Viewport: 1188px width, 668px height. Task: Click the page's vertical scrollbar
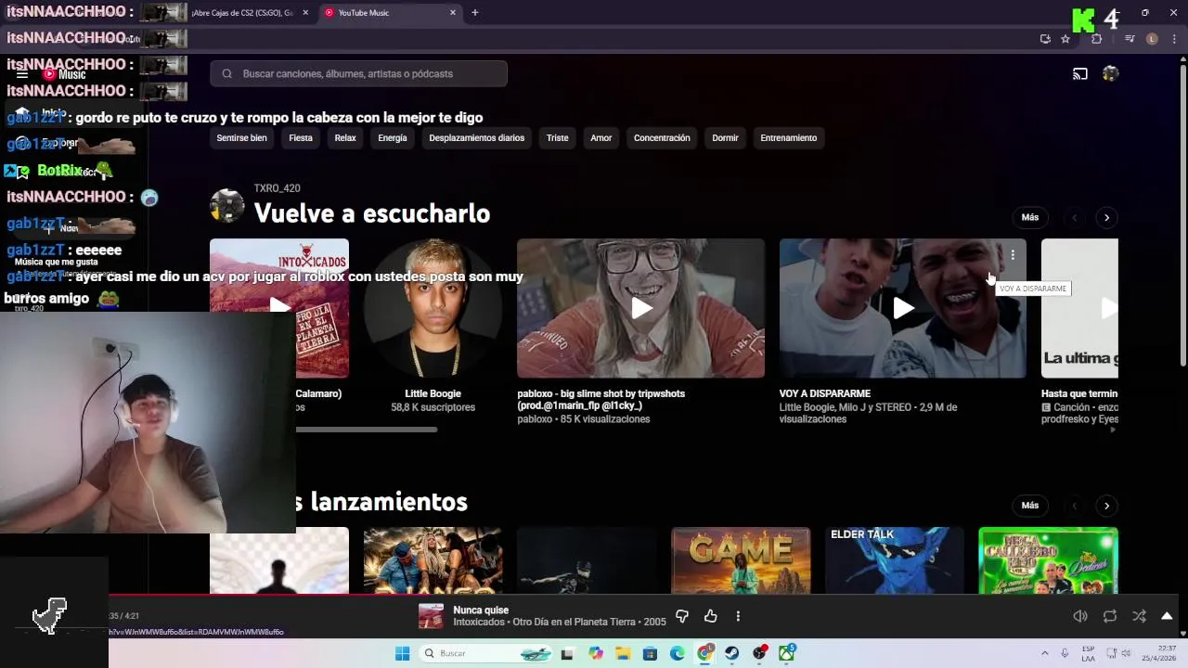(x=1182, y=213)
